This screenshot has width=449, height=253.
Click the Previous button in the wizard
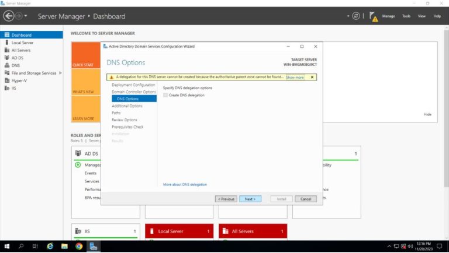tap(226, 199)
